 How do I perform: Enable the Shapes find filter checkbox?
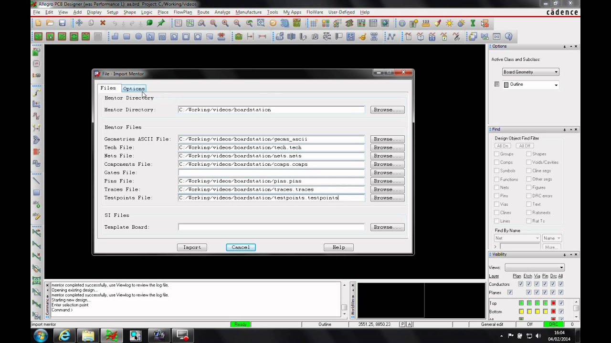[x=528, y=154]
